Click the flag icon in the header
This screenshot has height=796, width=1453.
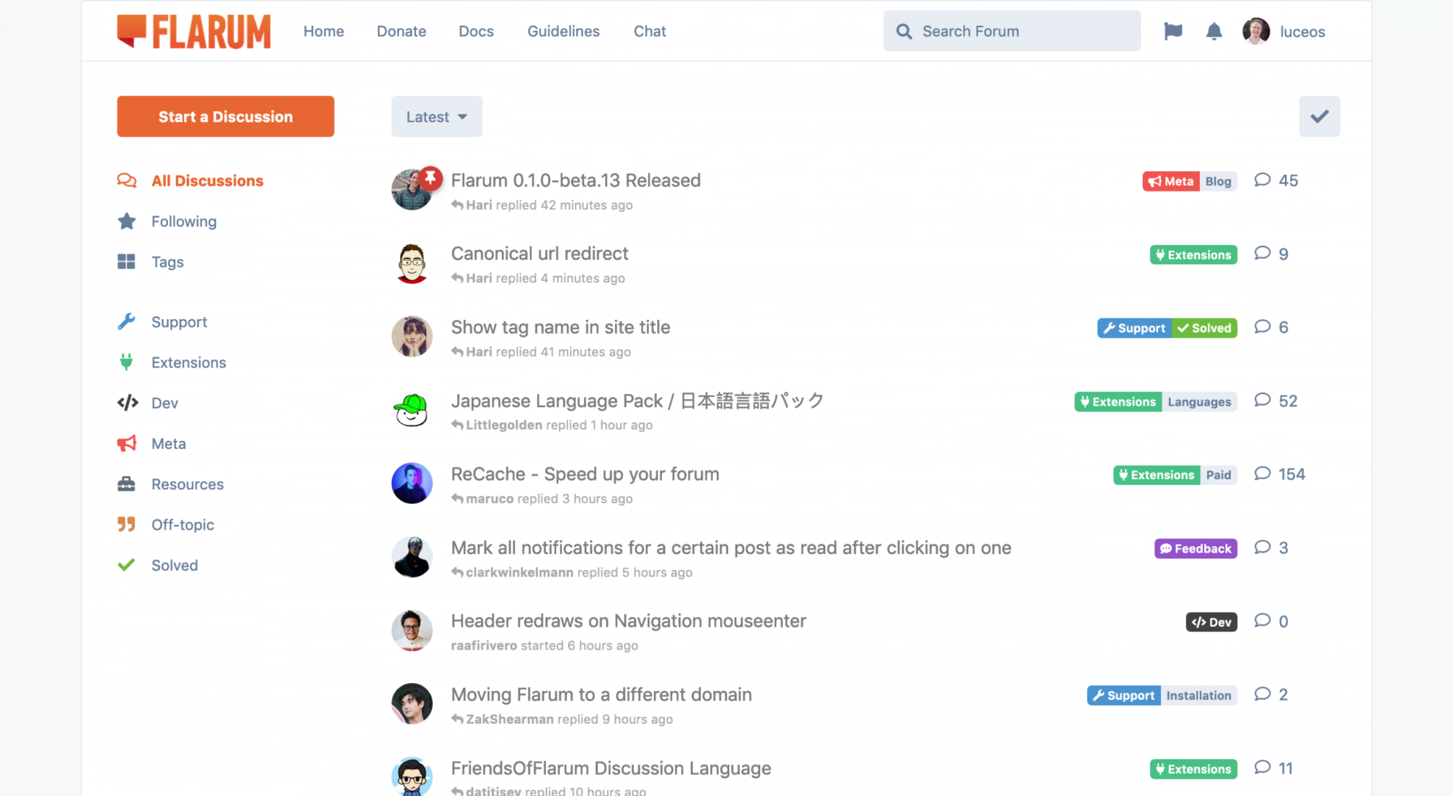[1173, 31]
